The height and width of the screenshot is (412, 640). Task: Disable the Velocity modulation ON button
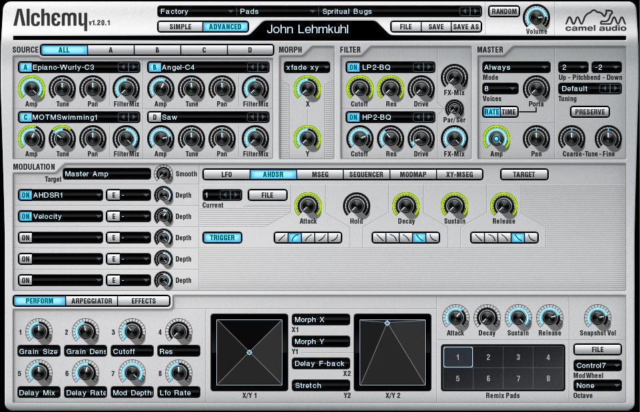(x=25, y=216)
